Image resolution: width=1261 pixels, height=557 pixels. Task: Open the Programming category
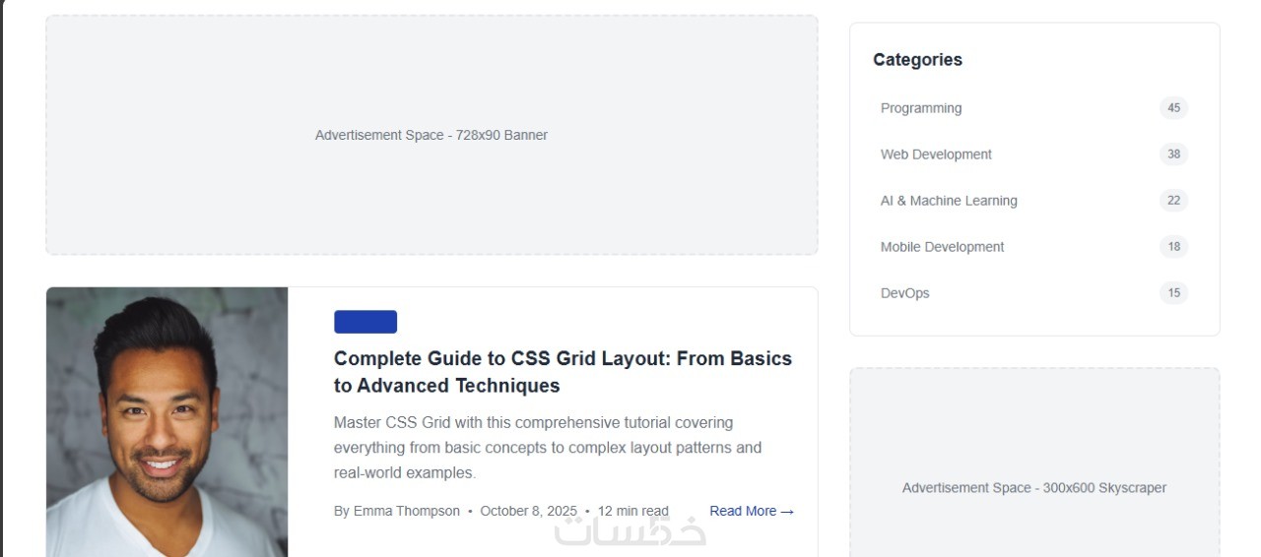[921, 108]
